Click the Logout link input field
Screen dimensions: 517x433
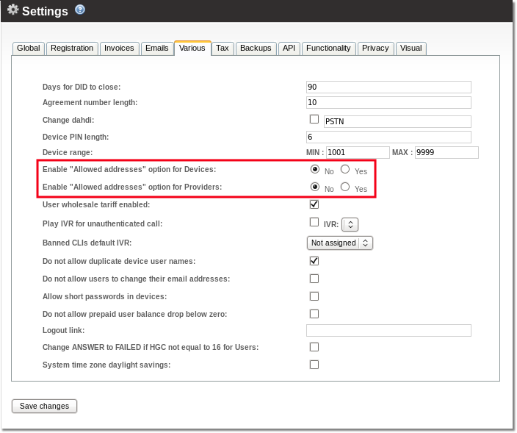pyautogui.click(x=388, y=331)
